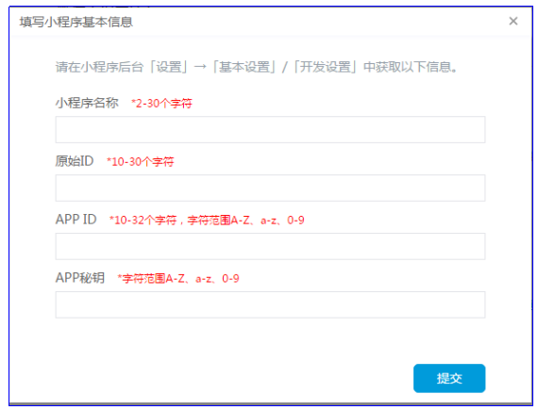Click the red hint beside APP秘钥
Viewport: 538px width, 410px height.
178,278
